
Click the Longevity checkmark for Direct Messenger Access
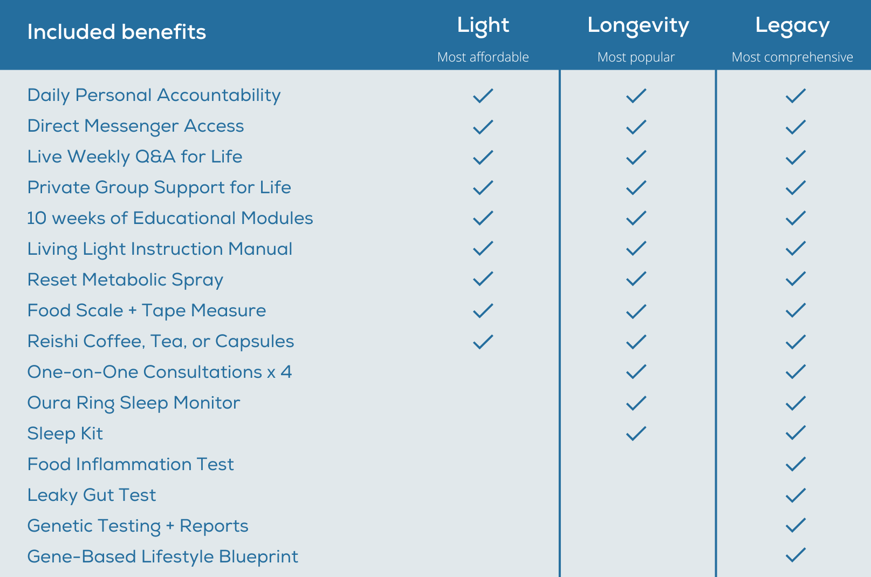[636, 127]
